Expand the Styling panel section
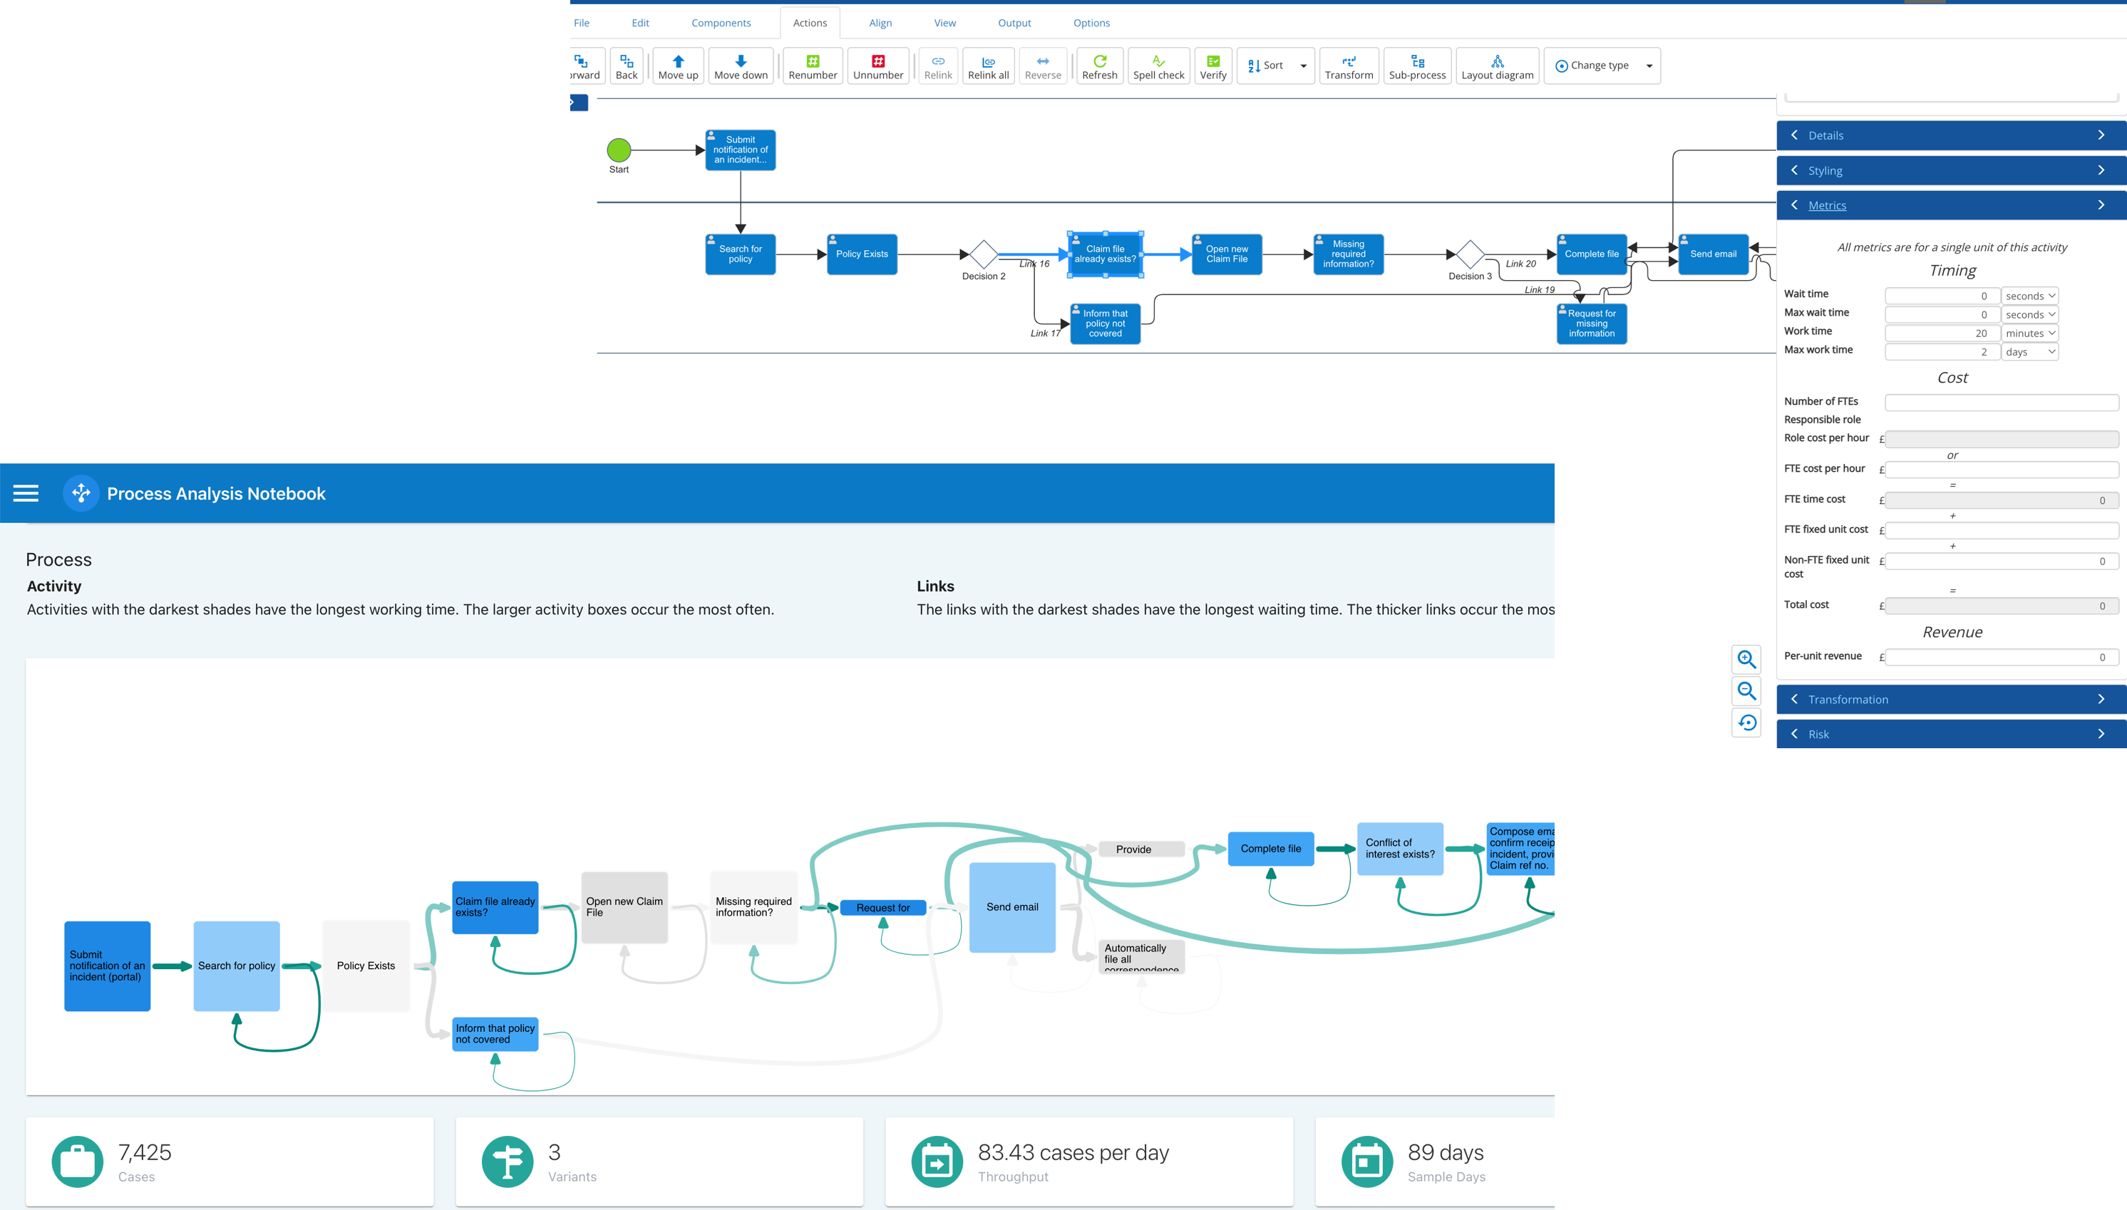The height and width of the screenshot is (1210, 2127). [x=1951, y=170]
